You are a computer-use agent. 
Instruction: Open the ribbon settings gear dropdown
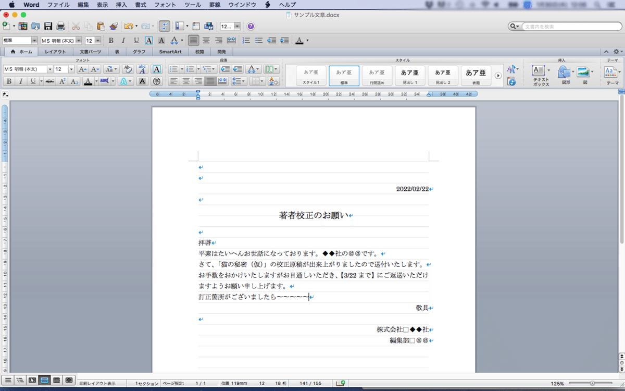coord(617,52)
